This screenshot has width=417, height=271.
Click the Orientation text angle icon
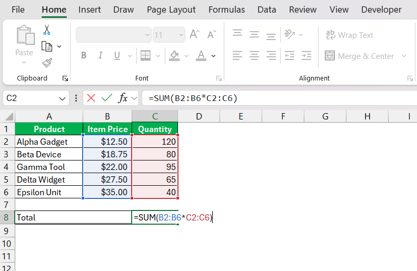click(290, 35)
